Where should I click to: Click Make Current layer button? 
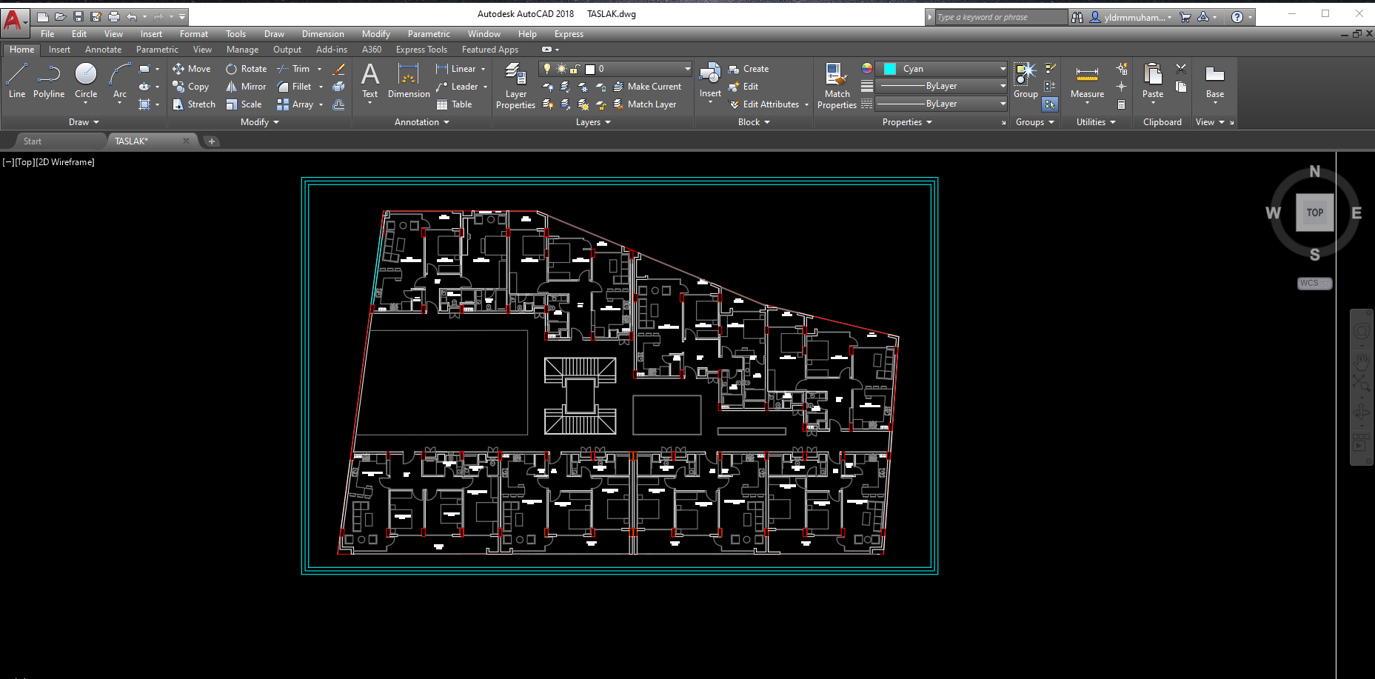(x=647, y=87)
